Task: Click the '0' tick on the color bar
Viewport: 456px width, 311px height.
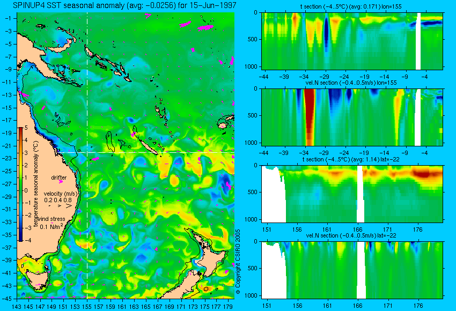Action: (x=26, y=190)
